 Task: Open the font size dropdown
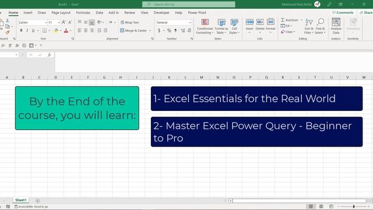point(59,22)
